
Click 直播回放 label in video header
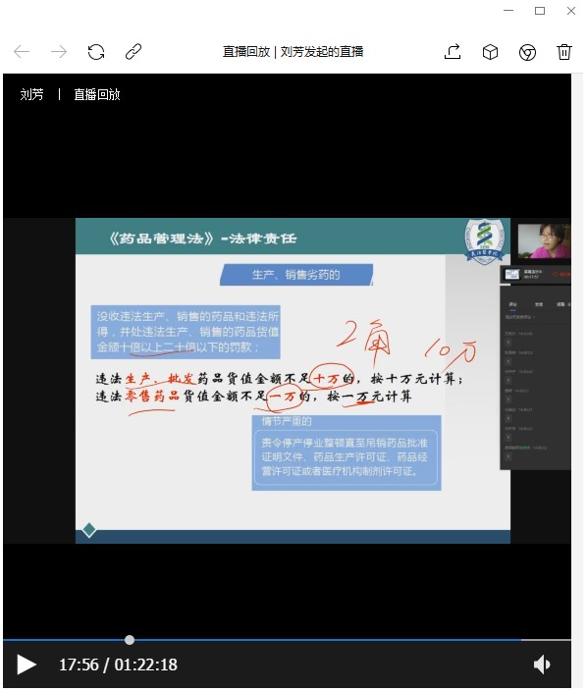97,94
